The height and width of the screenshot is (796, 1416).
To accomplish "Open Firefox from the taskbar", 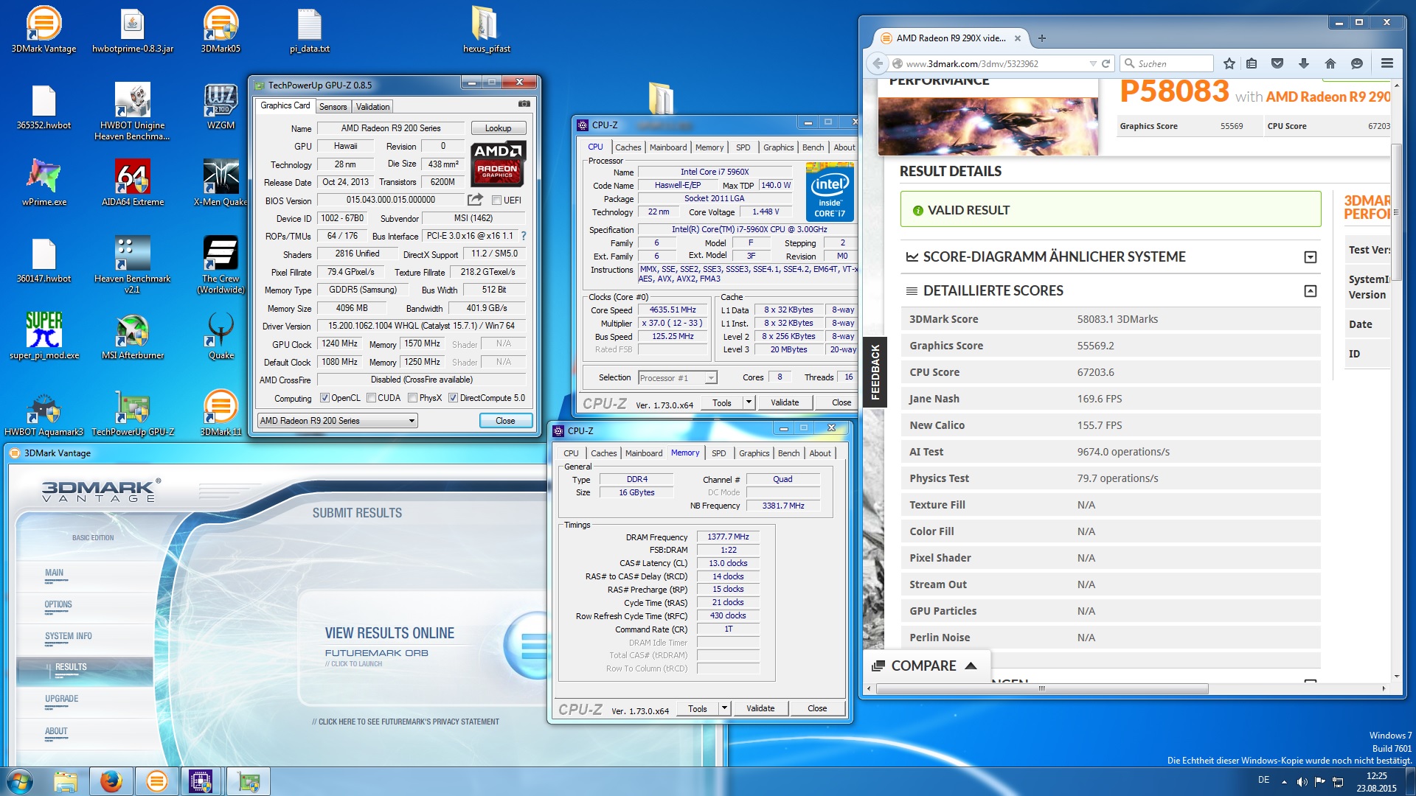I will [x=111, y=781].
